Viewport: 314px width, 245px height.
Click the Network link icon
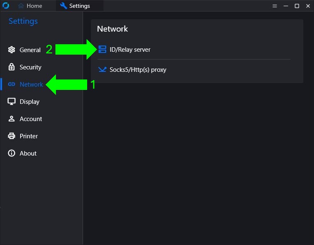click(12, 84)
